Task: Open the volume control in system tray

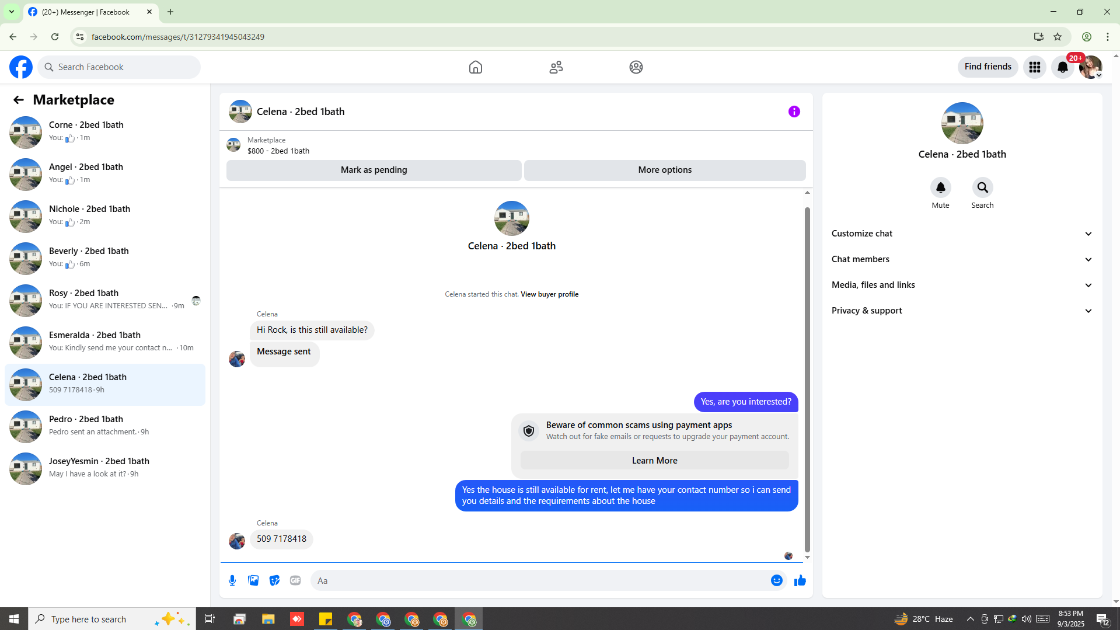Action: pyautogui.click(x=1027, y=619)
